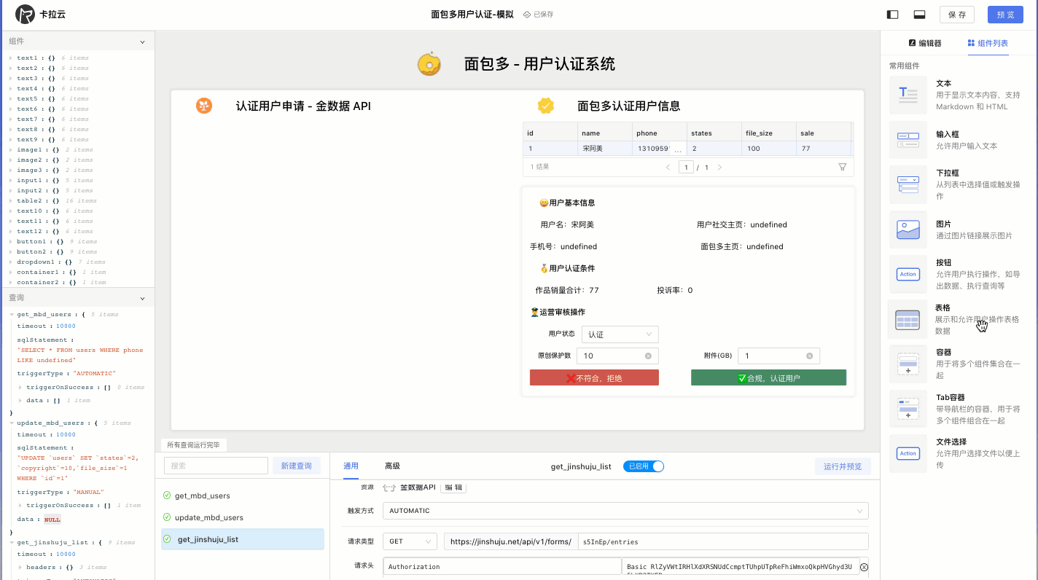
Task: Switch to the 高级 tab
Action: [x=393, y=465]
